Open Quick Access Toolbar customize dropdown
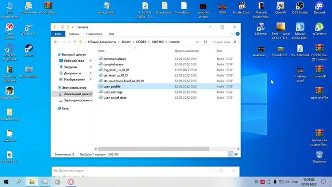 (73, 27)
